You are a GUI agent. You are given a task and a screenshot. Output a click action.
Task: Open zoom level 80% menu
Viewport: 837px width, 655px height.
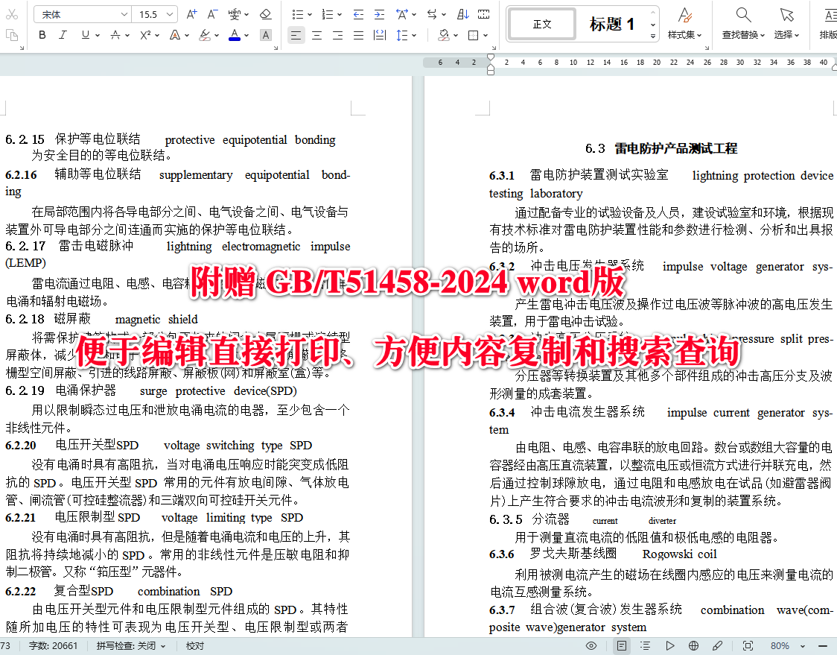pos(787,646)
